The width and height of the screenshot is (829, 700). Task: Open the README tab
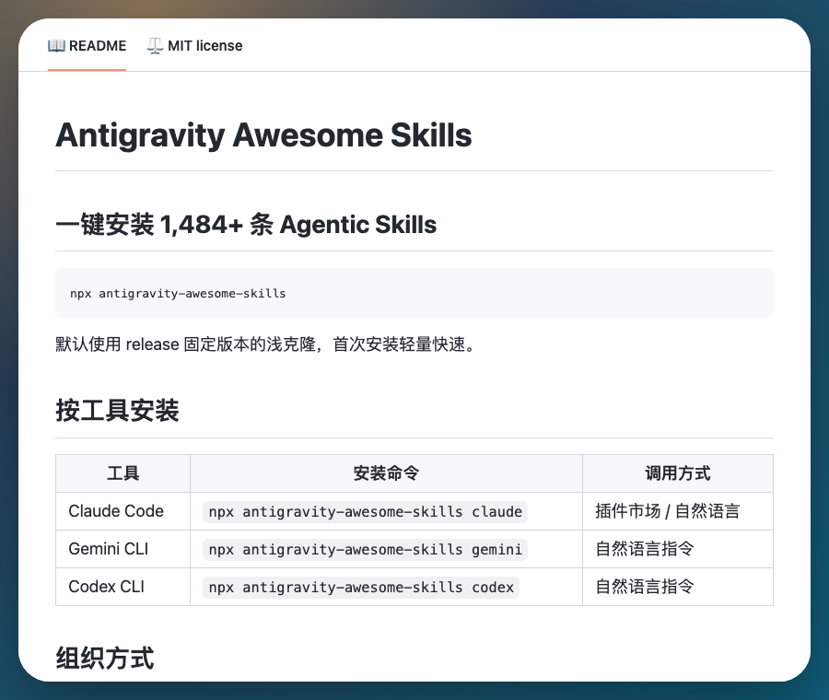[88, 46]
